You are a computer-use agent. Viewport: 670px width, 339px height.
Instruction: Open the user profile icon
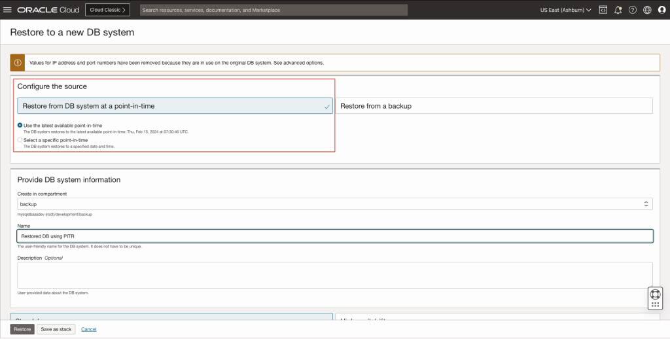coord(662,10)
